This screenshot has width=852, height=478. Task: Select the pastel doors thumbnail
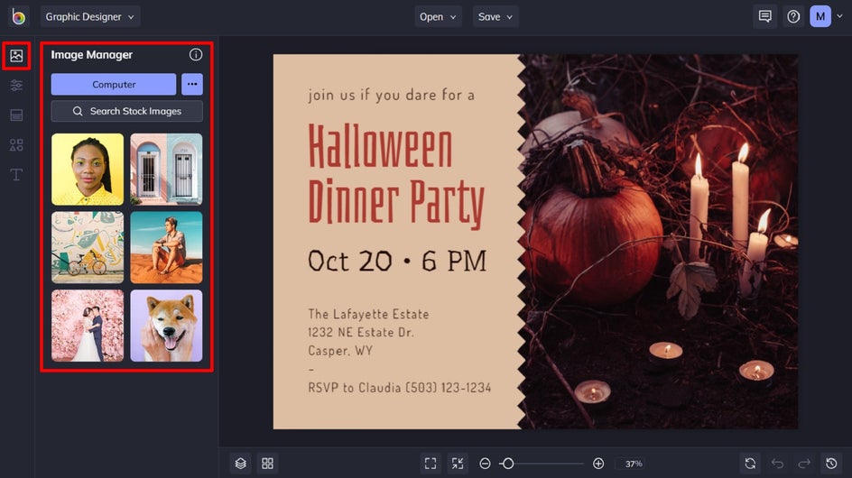(x=166, y=170)
